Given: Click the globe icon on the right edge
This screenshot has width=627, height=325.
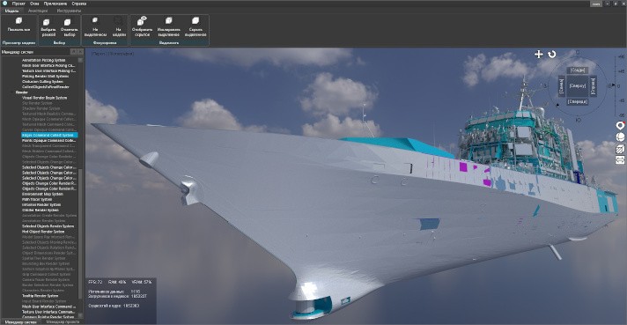Looking at the screenshot, I should pyautogui.click(x=620, y=137).
